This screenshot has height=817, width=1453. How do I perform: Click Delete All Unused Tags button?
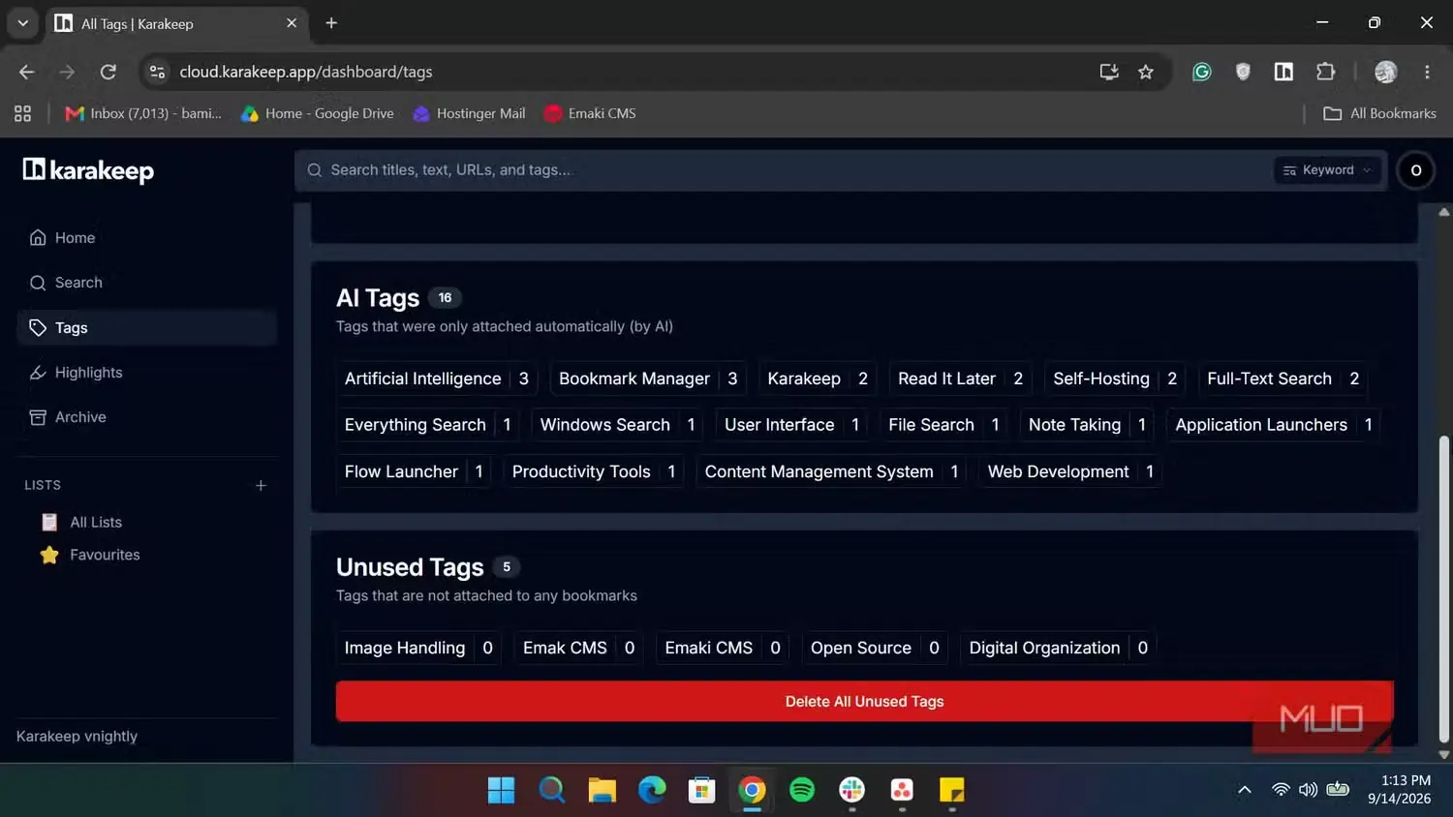click(x=864, y=701)
